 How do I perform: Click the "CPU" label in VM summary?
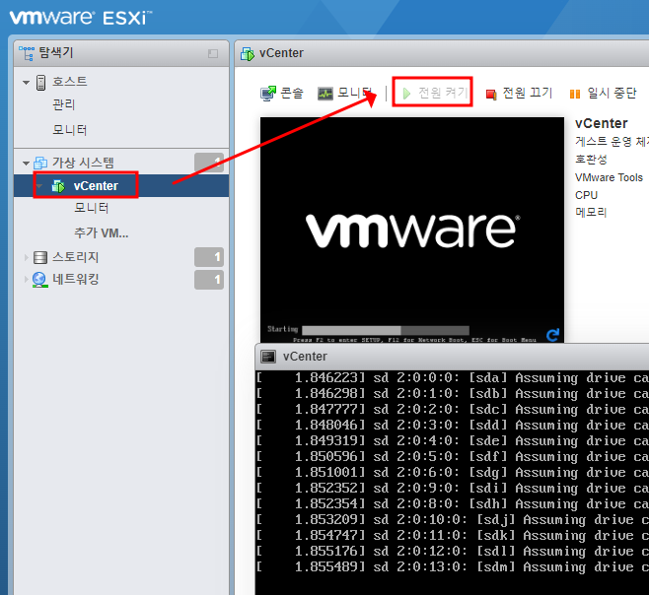pyautogui.click(x=586, y=195)
